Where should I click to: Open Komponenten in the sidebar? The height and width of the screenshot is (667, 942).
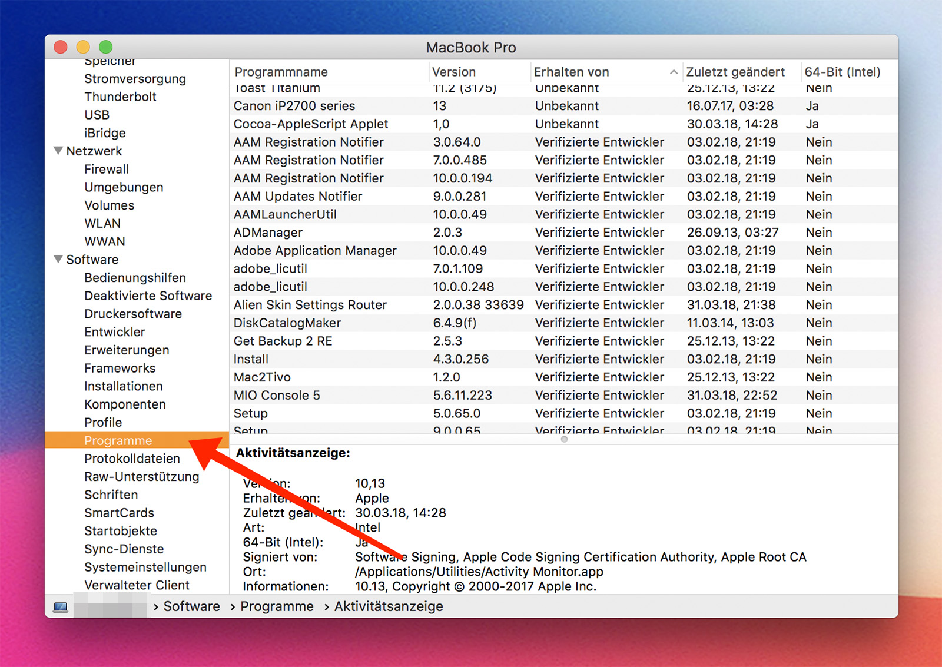point(125,404)
